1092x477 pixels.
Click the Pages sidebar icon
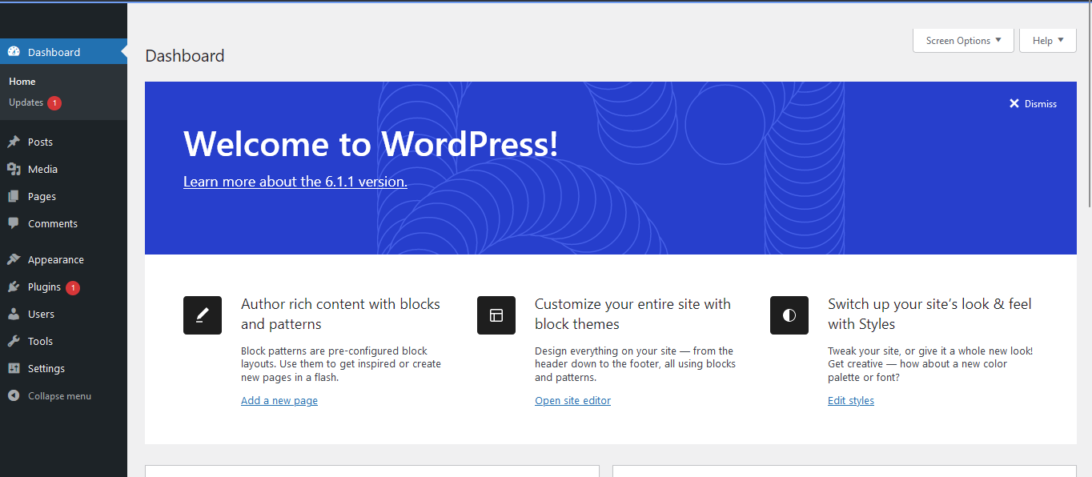click(x=14, y=196)
